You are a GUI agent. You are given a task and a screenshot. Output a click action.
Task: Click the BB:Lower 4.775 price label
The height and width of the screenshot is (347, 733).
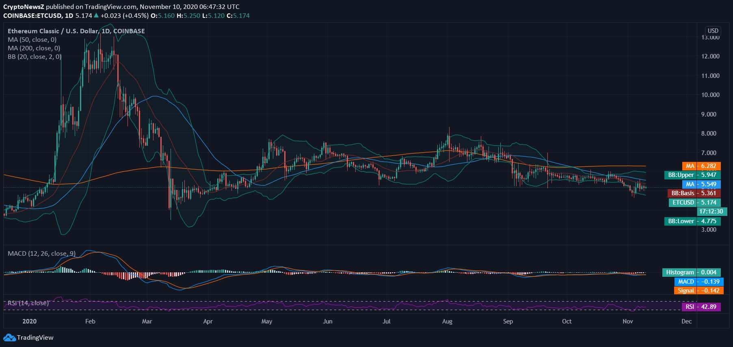[692, 221]
